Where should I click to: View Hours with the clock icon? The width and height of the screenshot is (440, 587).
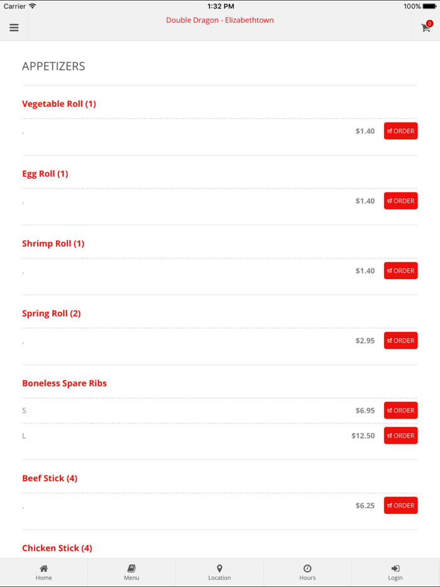coord(307,572)
